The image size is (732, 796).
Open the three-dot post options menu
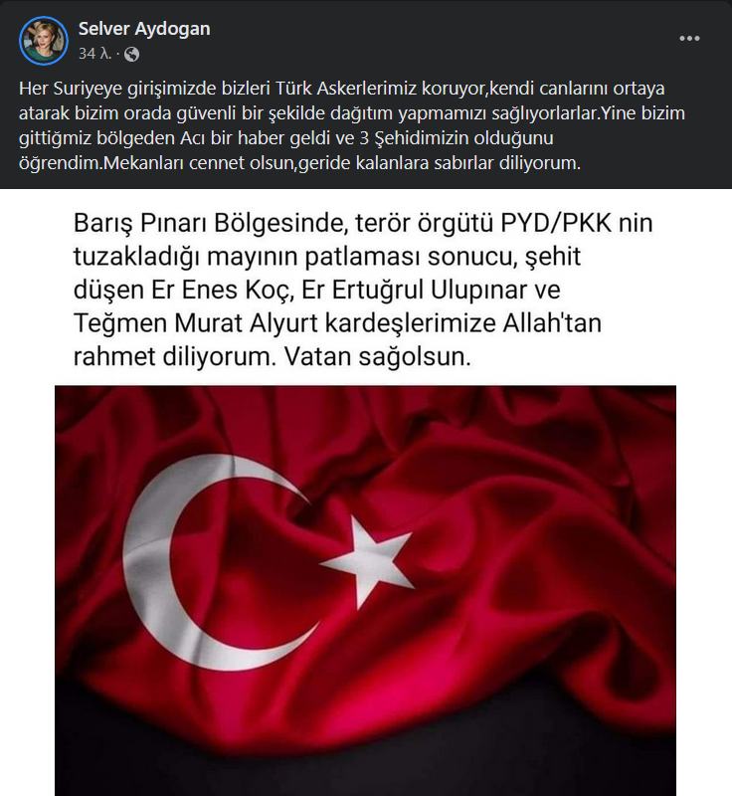(x=689, y=39)
